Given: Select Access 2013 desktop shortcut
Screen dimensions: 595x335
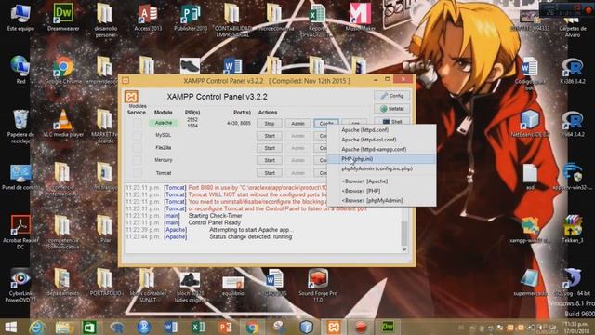Looking at the screenshot, I should 148,17.
